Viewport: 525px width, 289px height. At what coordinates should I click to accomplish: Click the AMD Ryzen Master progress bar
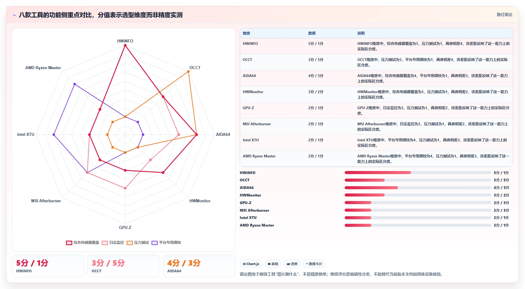418,225
